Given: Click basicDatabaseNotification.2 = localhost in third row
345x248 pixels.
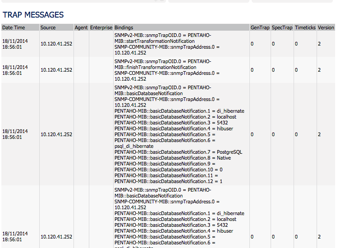Looking at the screenshot, I should click(x=175, y=117).
